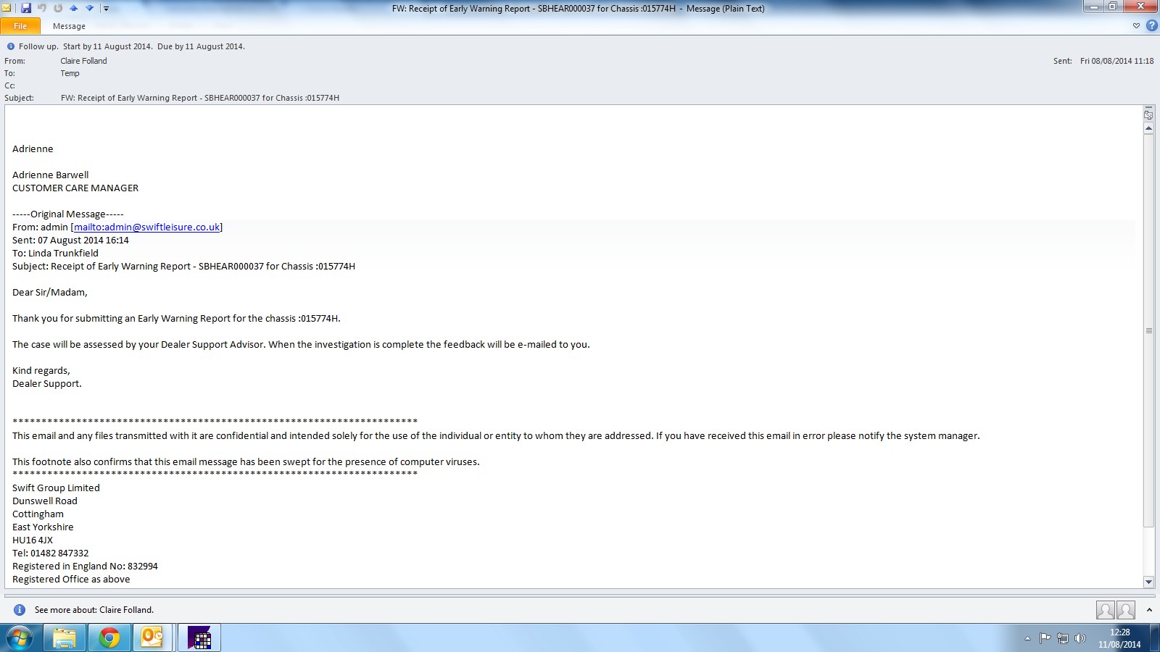The width and height of the screenshot is (1160, 652).
Task: Open the Outlook Help question mark icon
Action: 1151,25
